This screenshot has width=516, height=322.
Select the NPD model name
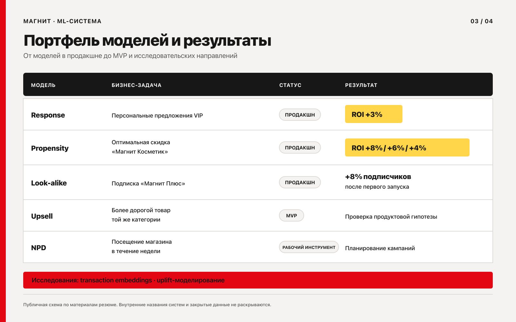point(38,248)
